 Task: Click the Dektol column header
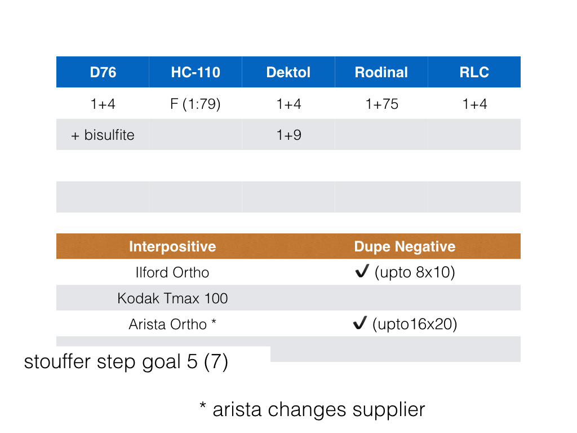[x=288, y=72]
